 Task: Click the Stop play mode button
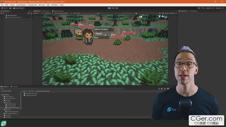click(109, 8)
